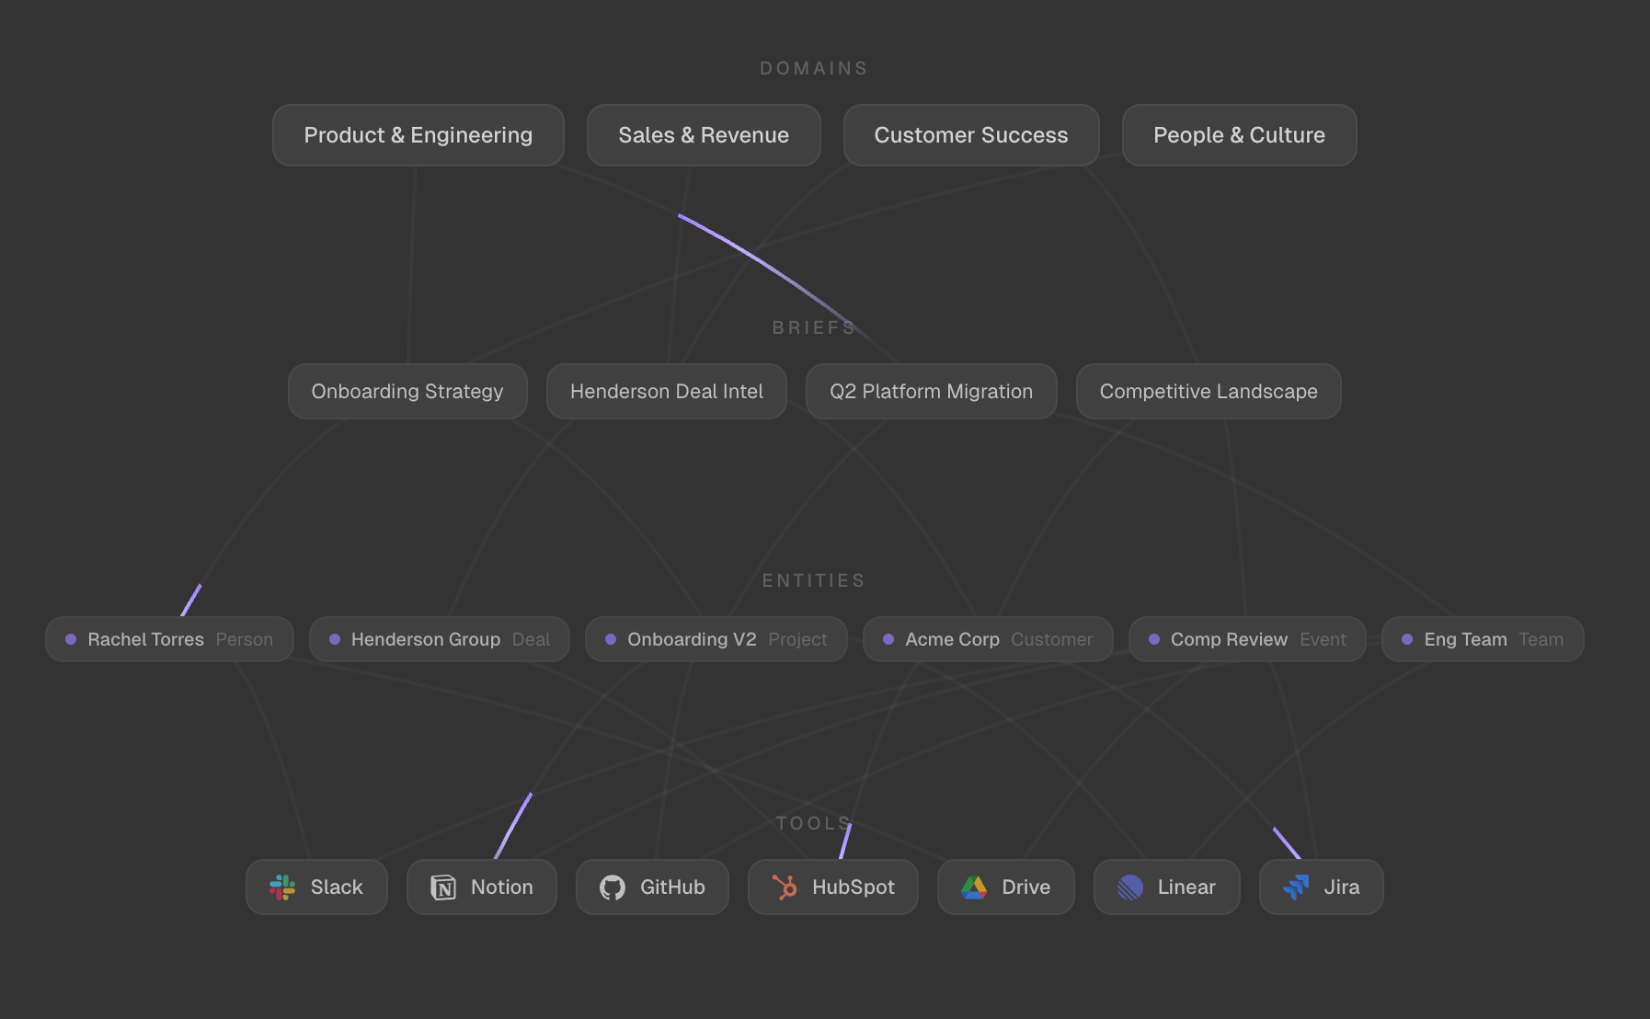Click the Acme Corp customer entity
Image resolution: width=1650 pixels, height=1019 pixels.
[987, 639]
